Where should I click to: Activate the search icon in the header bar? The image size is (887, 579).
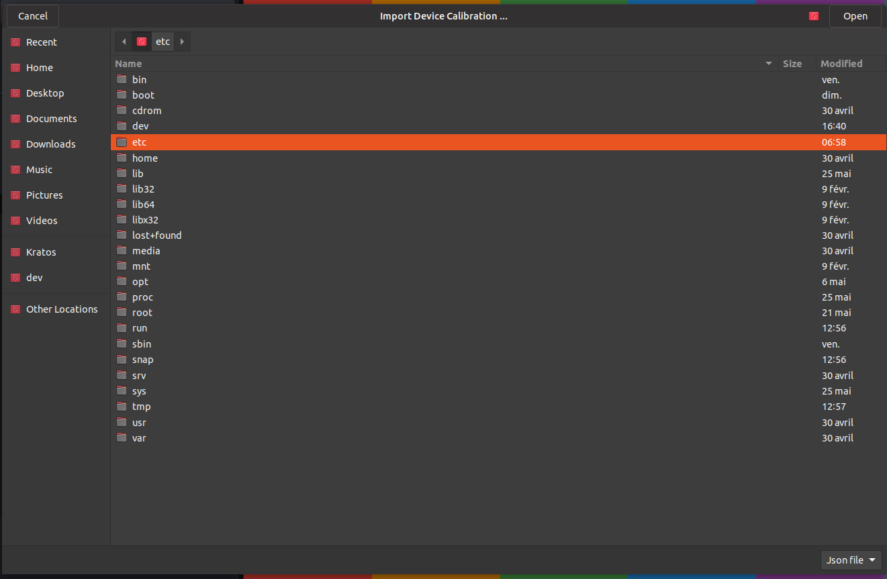pos(813,15)
